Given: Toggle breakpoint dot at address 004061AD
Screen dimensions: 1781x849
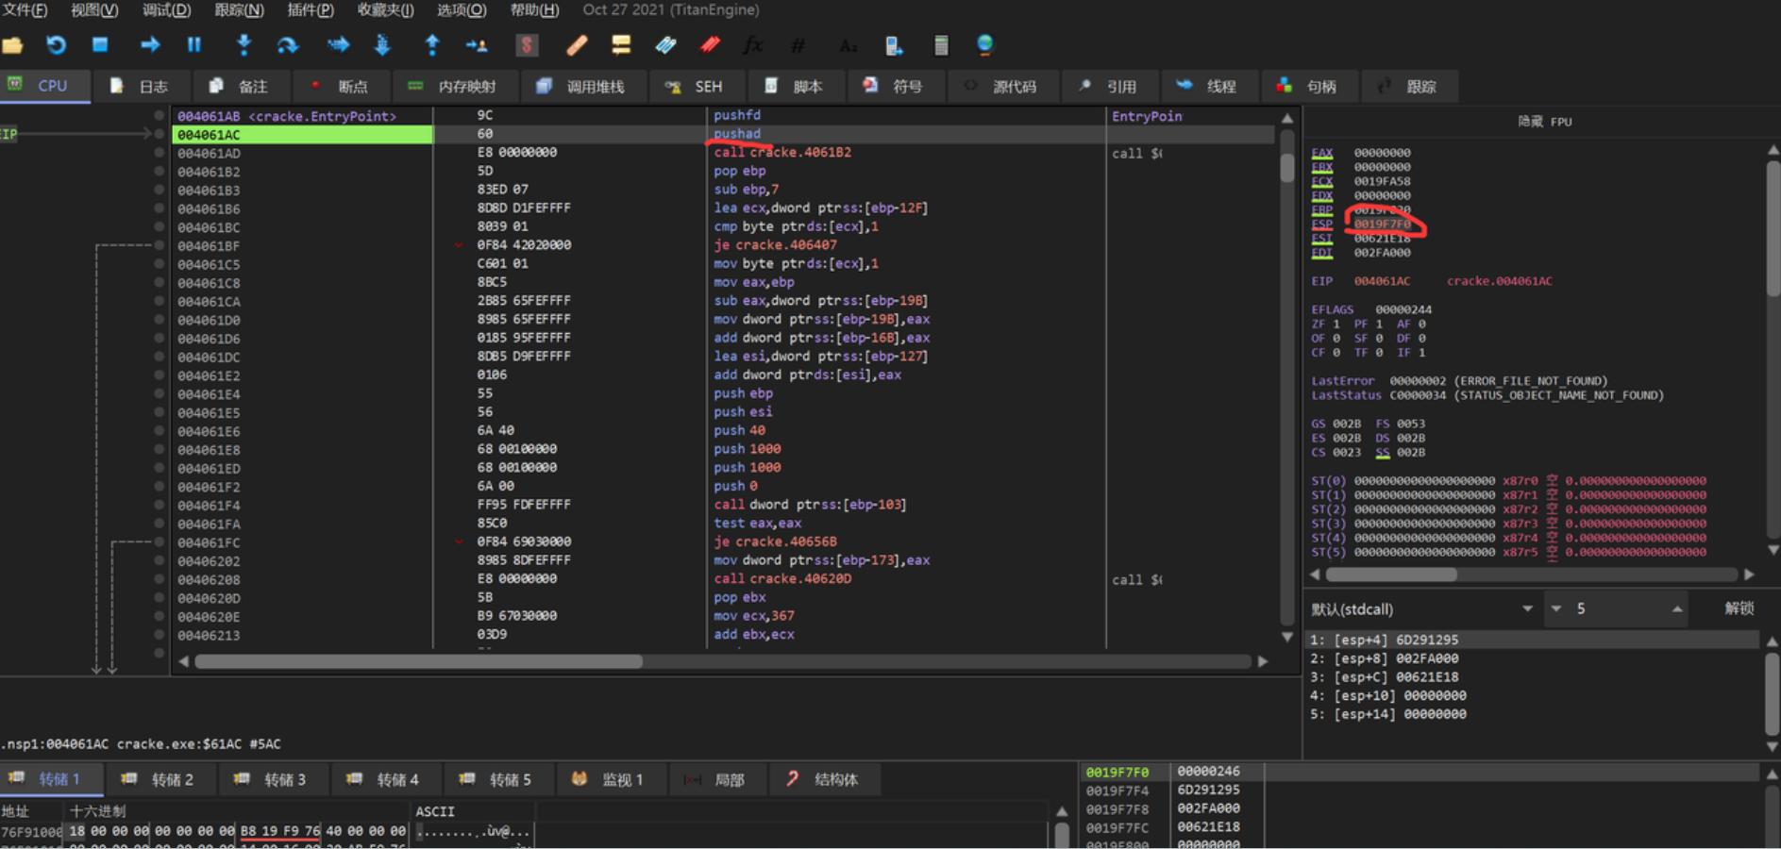Looking at the screenshot, I should pos(159,153).
